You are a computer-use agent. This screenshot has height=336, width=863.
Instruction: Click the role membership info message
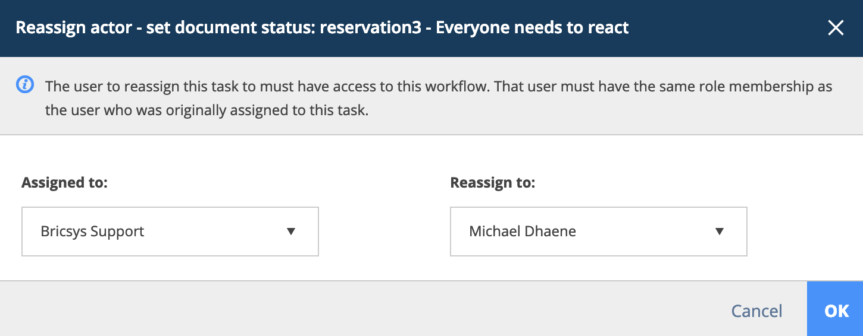coord(439,99)
